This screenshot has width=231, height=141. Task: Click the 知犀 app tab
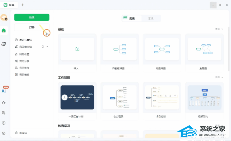tap(9, 5)
